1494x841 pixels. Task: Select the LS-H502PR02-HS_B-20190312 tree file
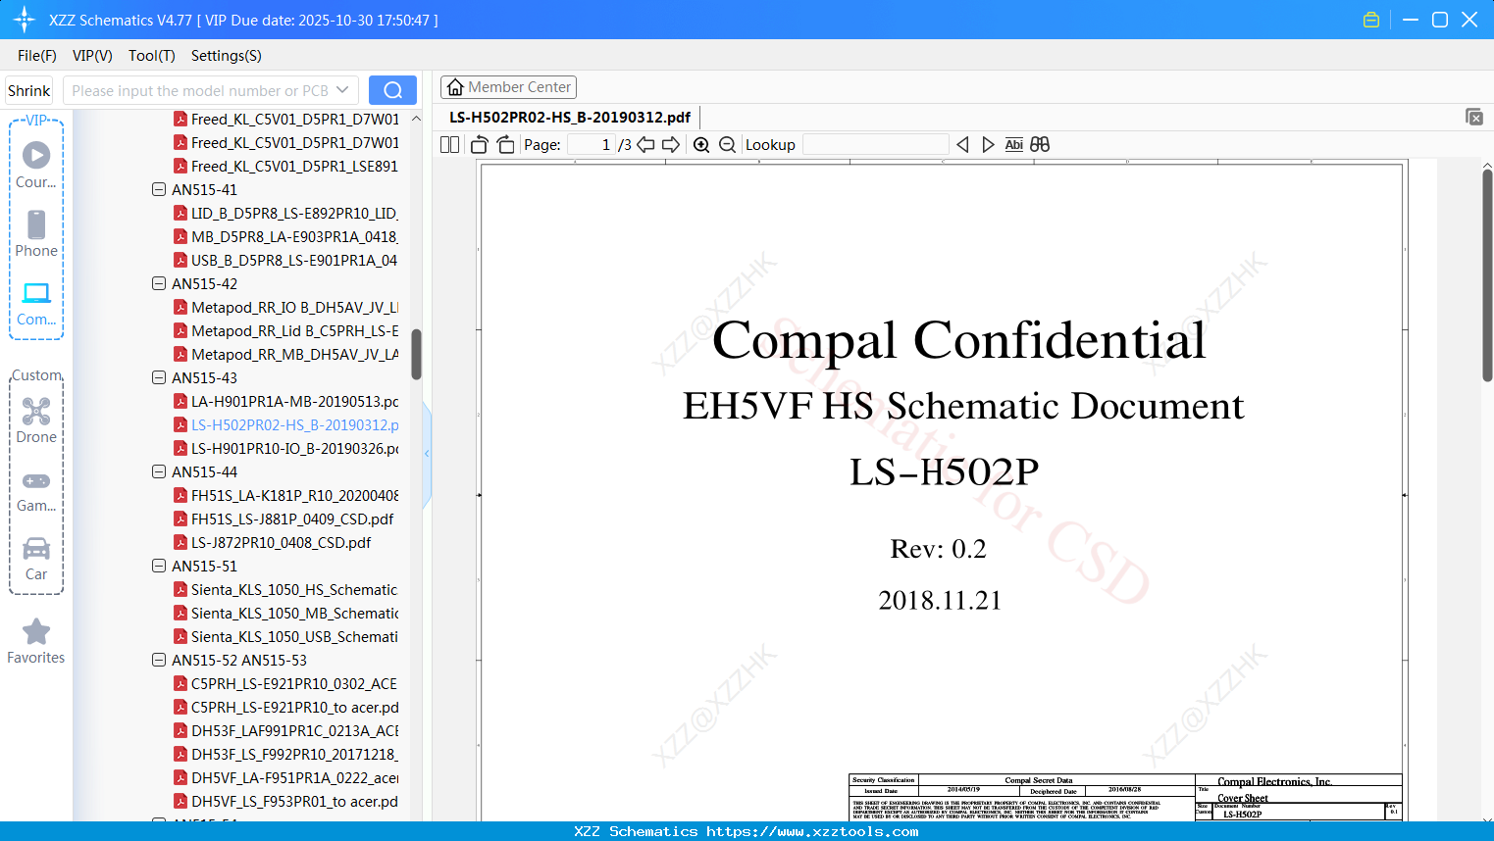tap(286, 424)
